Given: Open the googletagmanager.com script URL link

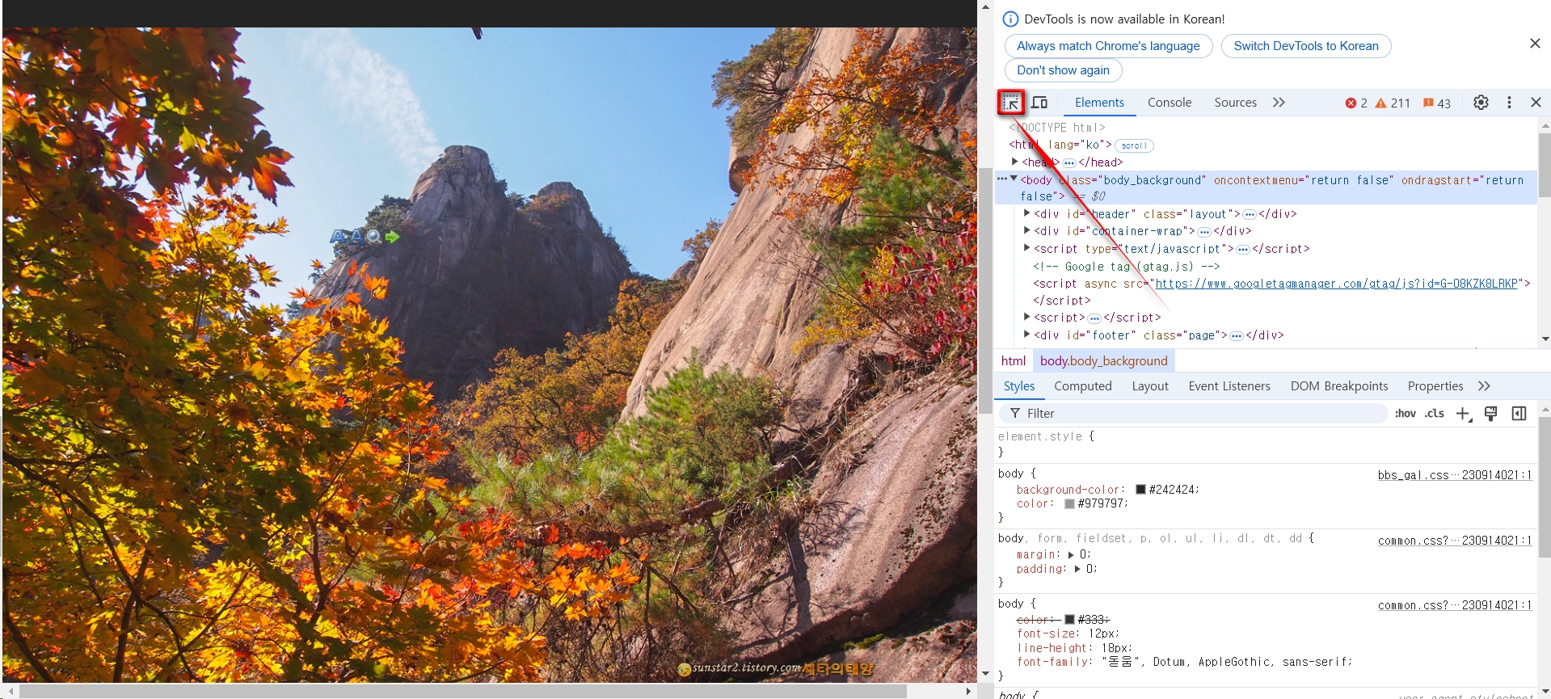Looking at the screenshot, I should click(x=1336, y=284).
